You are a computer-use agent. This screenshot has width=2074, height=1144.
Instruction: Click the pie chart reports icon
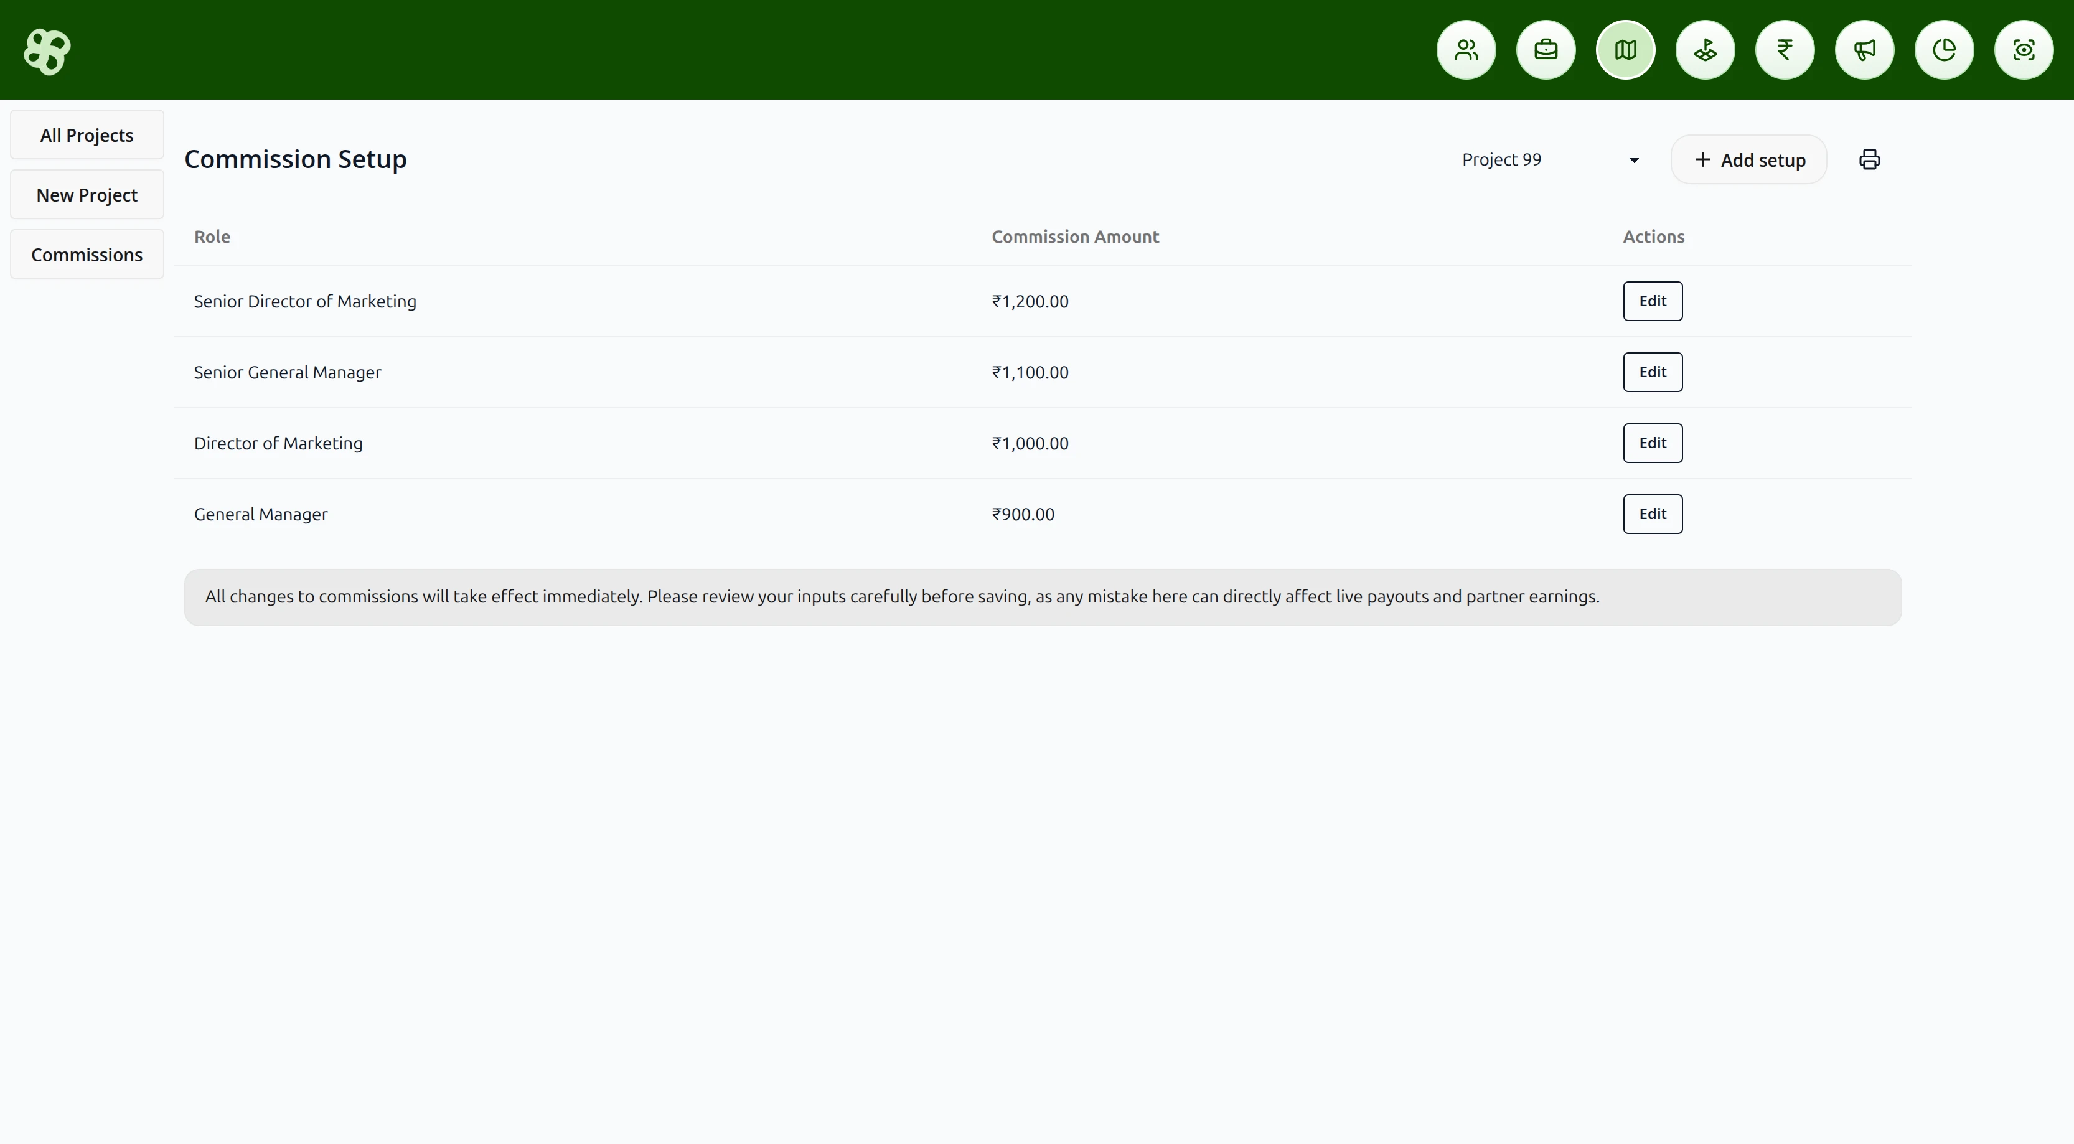coord(1945,50)
